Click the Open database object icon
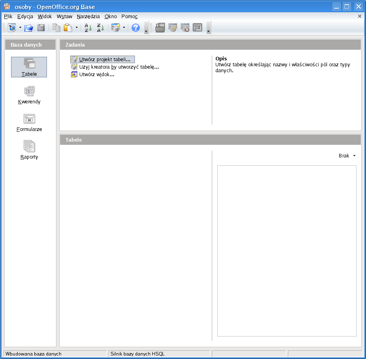 coord(160,28)
